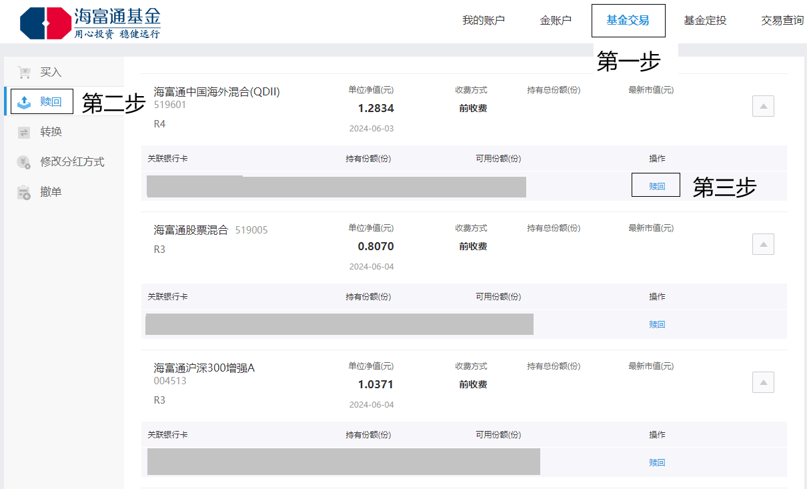
Task: Click fund name 海富通中国海外混合(QDII)
Action: pyautogui.click(x=217, y=92)
